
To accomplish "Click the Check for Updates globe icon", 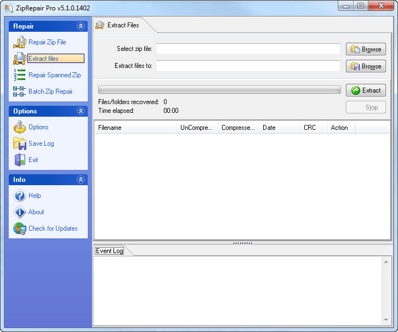I will click(x=20, y=228).
